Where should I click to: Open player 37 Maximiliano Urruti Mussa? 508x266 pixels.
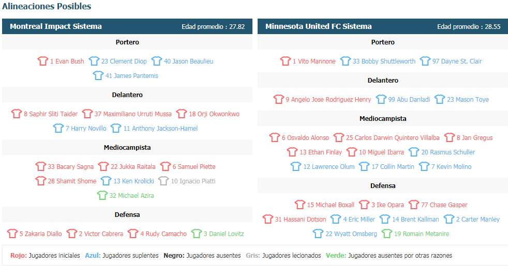133,114
